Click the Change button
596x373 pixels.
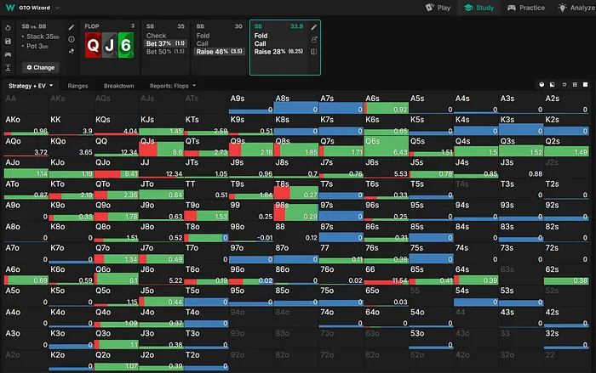pyautogui.click(x=39, y=67)
